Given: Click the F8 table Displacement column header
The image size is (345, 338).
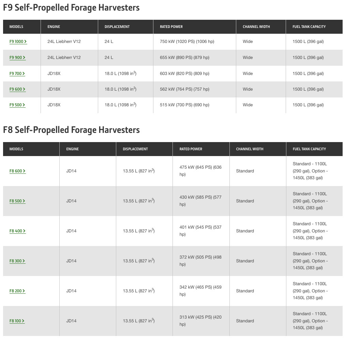Looking at the screenshot, I should (x=135, y=149).
